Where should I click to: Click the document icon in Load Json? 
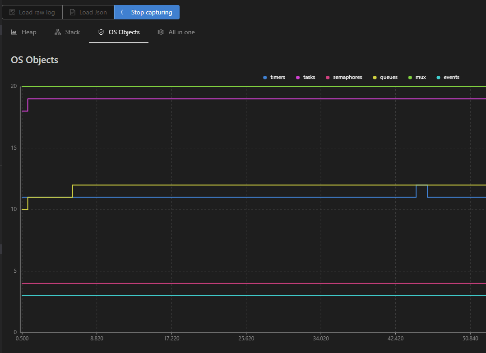72,12
